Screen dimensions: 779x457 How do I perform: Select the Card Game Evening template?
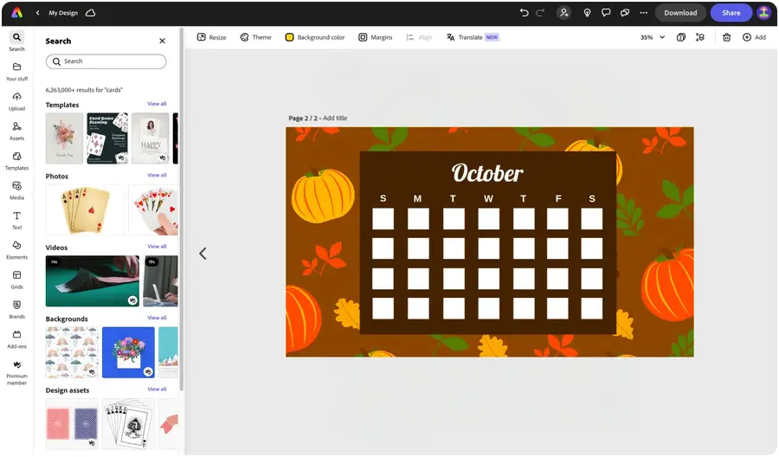107,138
